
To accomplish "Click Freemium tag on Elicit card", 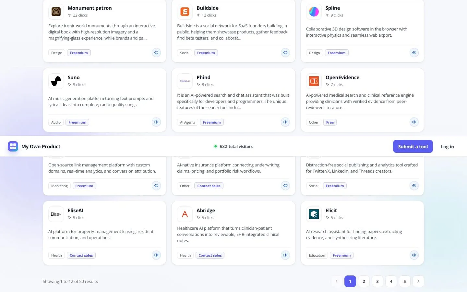I will [x=341, y=255].
